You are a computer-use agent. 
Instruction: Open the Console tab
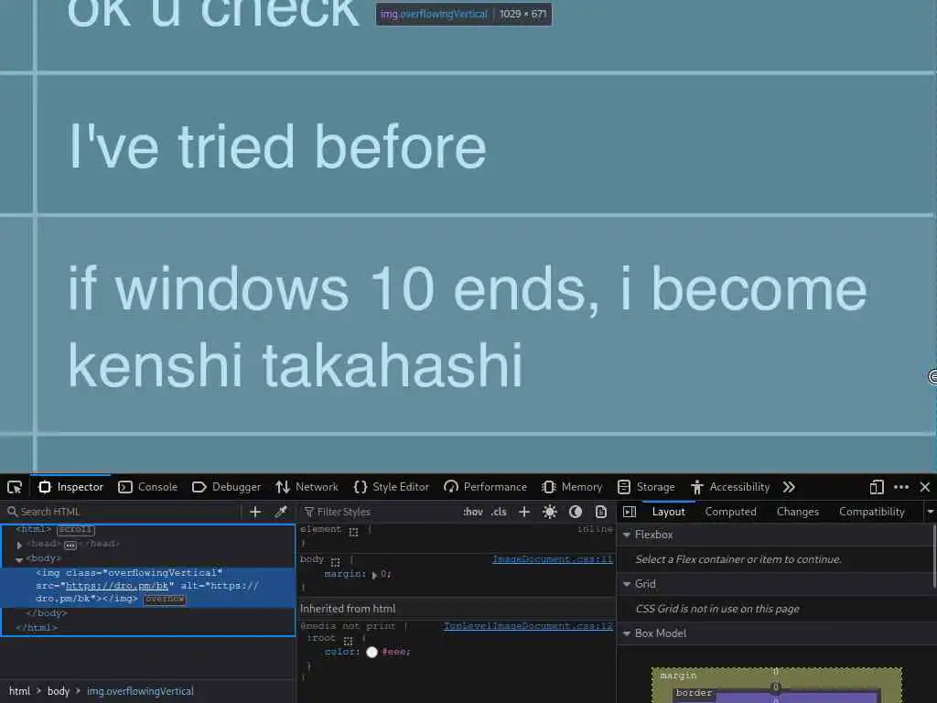[x=148, y=487]
